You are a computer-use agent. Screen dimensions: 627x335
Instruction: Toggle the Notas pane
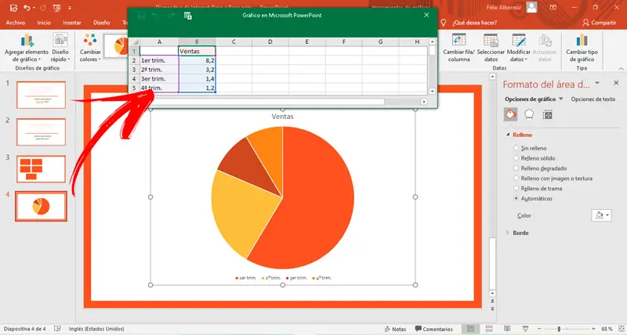point(395,329)
